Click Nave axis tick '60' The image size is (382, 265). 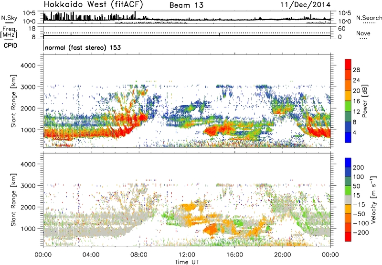[x=341, y=29]
